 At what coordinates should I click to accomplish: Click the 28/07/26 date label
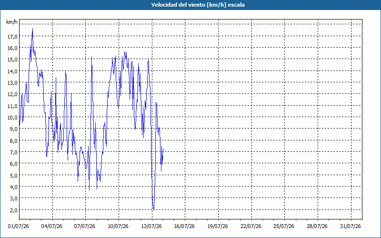[317, 227]
